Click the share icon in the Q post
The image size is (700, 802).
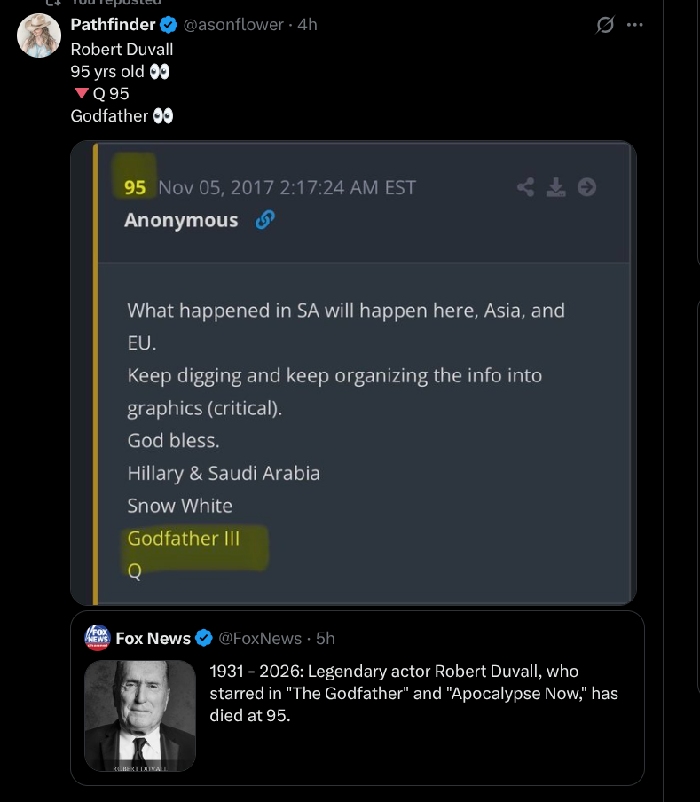pos(526,187)
